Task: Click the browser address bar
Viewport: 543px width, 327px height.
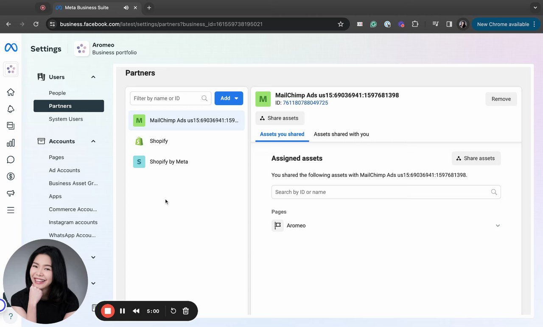Action: [x=198, y=24]
